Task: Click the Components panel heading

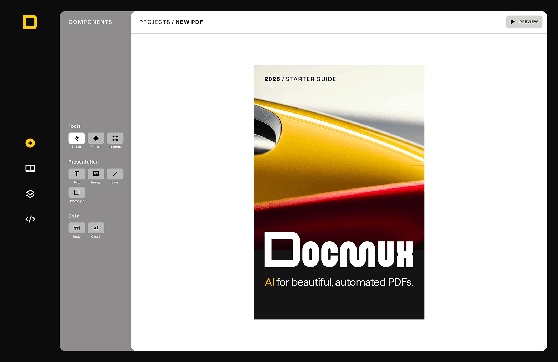Action: (90, 22)
